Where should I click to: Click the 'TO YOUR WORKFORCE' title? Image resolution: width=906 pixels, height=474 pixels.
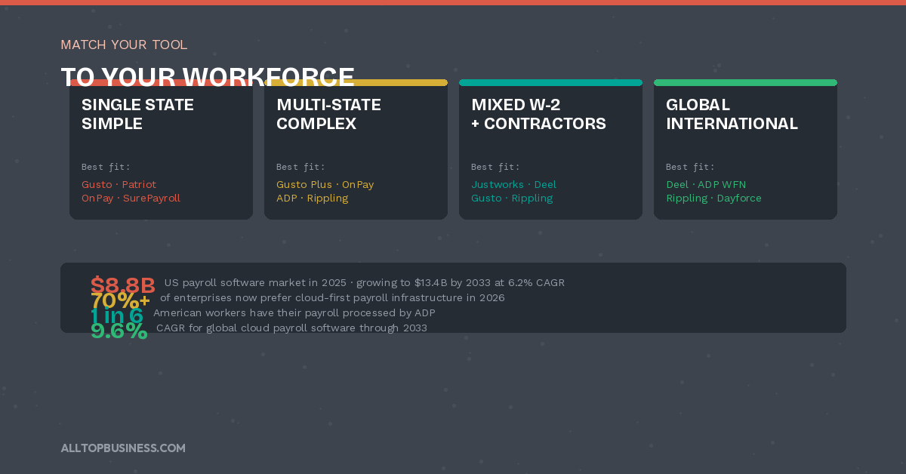click(x=208, y=76)
